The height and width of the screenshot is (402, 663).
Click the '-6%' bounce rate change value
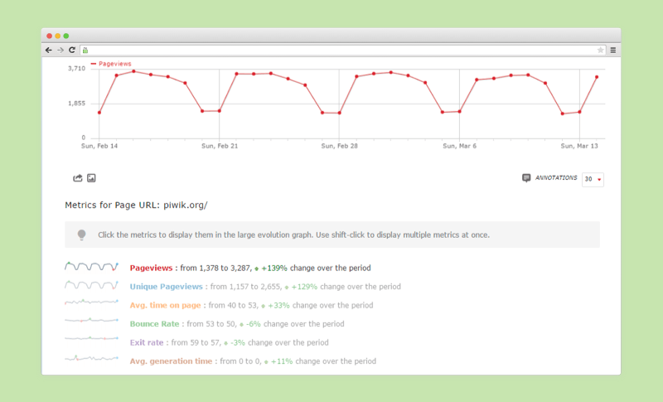[x=254, y=324]
